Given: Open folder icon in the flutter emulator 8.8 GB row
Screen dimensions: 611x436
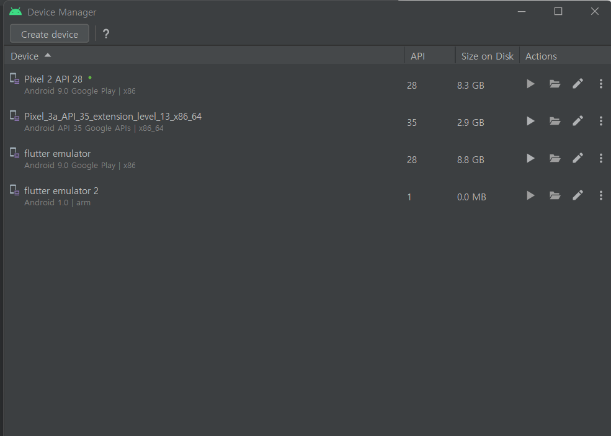Looking at the screenshot, I should pyautogui.click(x=555, y=158).
